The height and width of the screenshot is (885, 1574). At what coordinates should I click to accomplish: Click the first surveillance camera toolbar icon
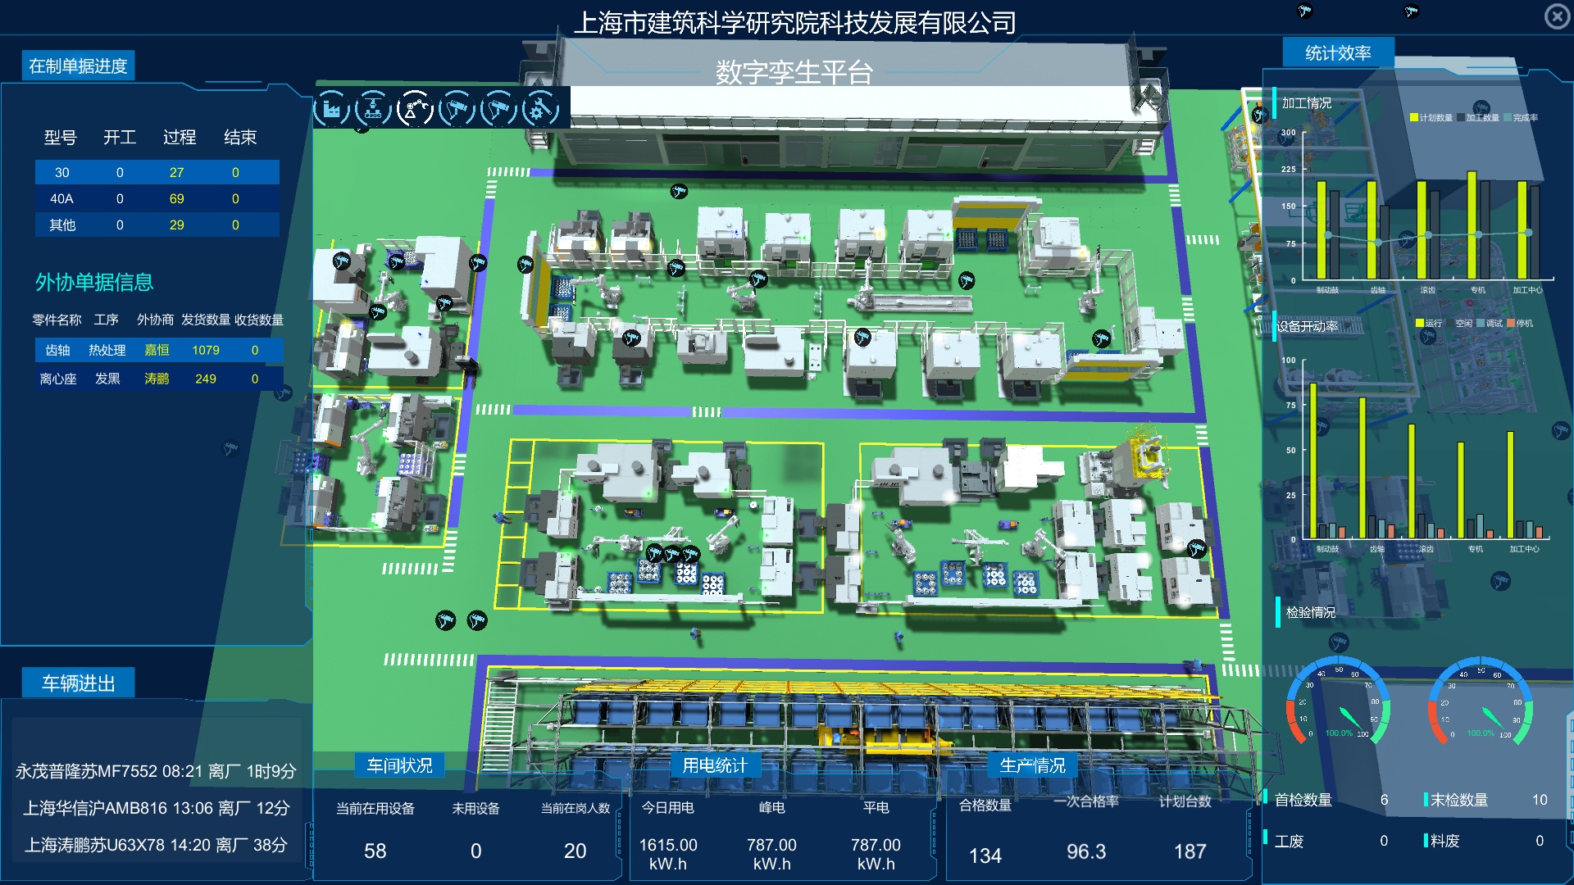pyautogui.click(x=457, y=109)
